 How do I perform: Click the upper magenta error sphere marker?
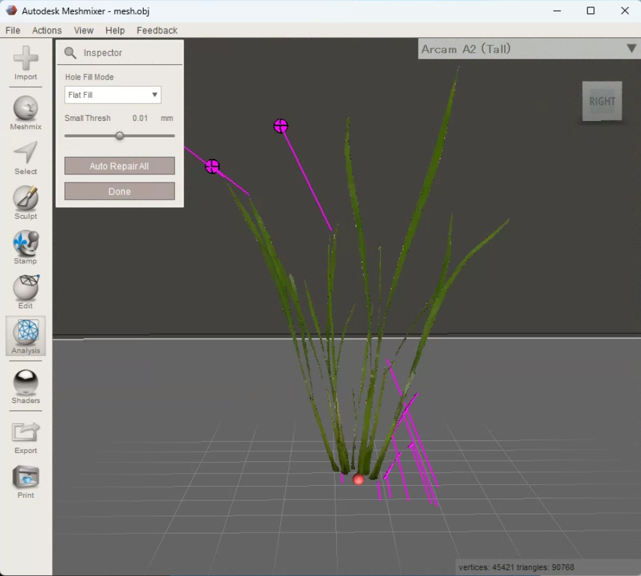281,126
